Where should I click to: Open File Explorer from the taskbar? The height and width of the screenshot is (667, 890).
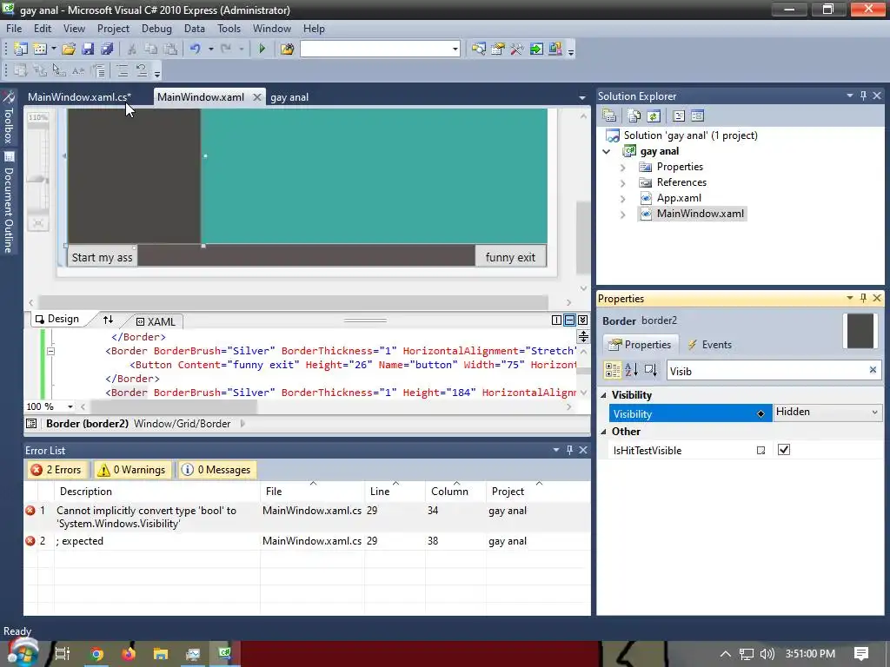pos(161,654)
